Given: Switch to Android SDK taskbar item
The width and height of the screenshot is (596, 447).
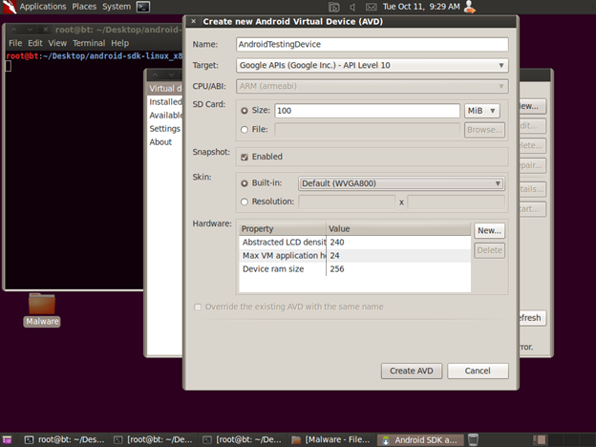Looking at the screenshot, I should (422, 439).
